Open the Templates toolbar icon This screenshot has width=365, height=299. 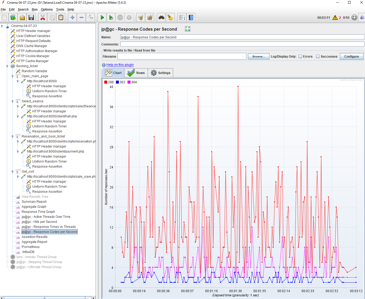tap(13, 18)
